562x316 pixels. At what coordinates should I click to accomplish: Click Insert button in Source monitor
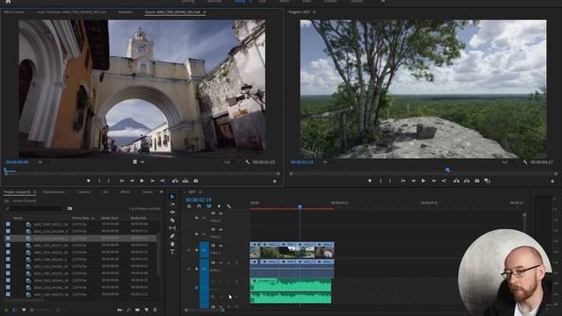(x=175, y=181)
